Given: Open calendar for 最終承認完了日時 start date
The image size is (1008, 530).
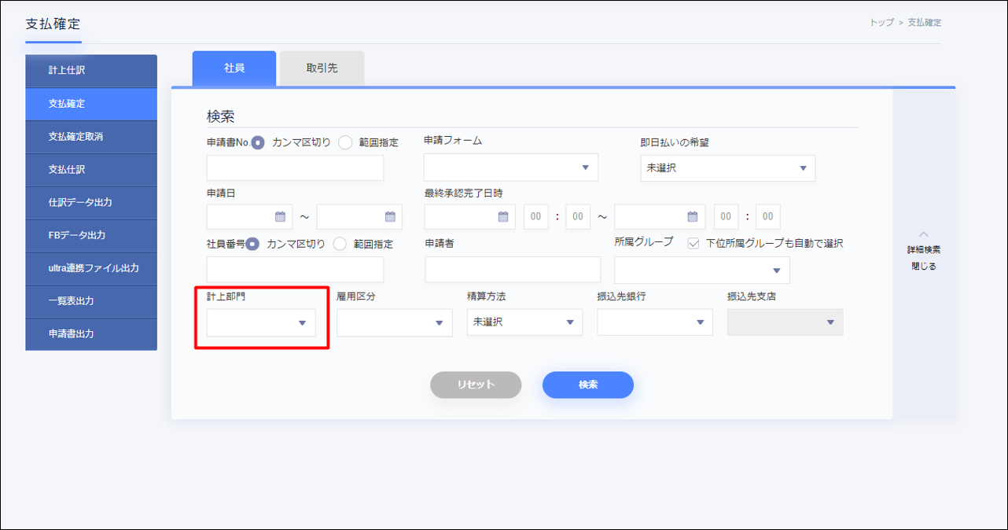Looking at the screenshot, I should 503,217.
